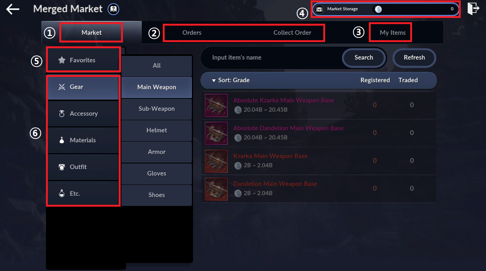486x271 pixels.
Task: Open the Etc. potion category
Action: click(x=83, y=194)
